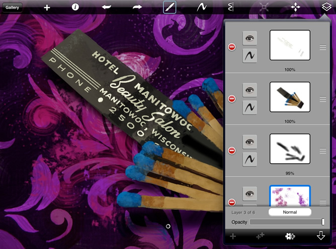Tap the stroke icon on matchbook layer
The image size is (336, 249).
[x=249, y=107]
